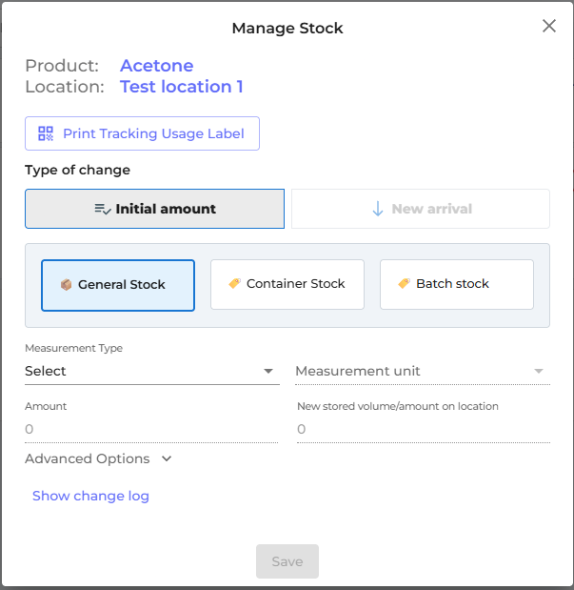Switch change type to New arrival
Image resolution: width=574 pixels, height=590 pixels.
coord(420,209)
